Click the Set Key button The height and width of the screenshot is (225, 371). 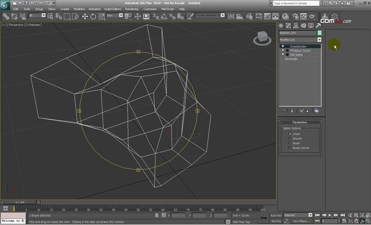pyautogui.click(x=276, y=221)
